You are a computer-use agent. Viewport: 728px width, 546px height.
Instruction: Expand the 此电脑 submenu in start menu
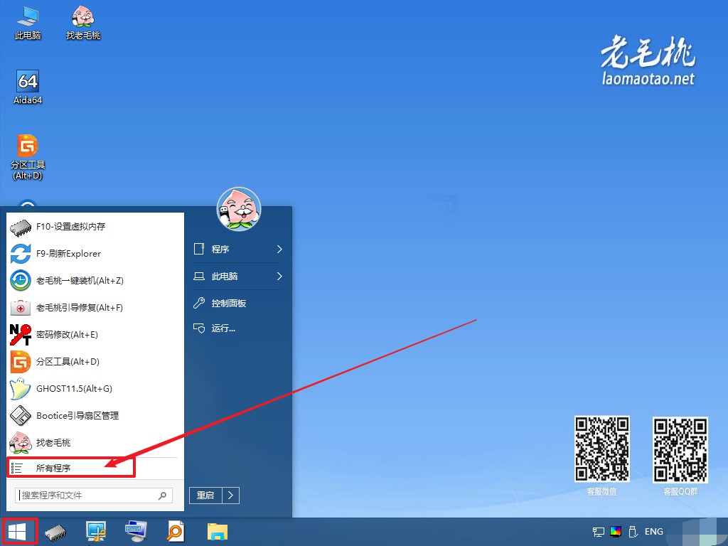pos(237,277)
